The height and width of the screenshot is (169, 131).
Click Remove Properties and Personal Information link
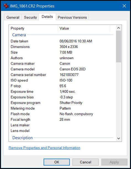[44, 148]
